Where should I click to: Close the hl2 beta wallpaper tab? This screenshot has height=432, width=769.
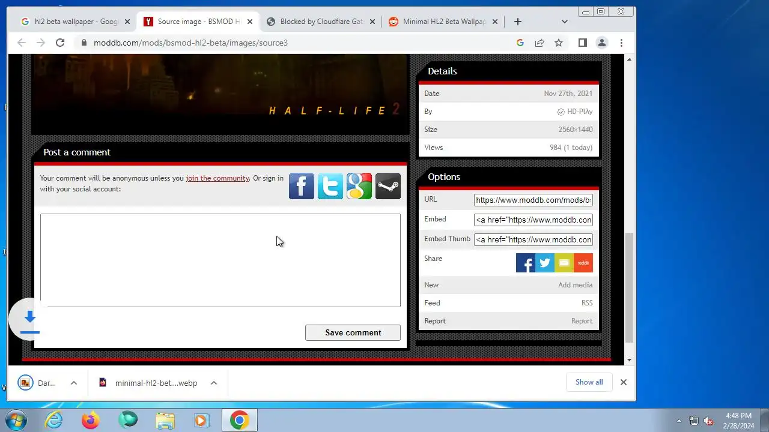127,22
